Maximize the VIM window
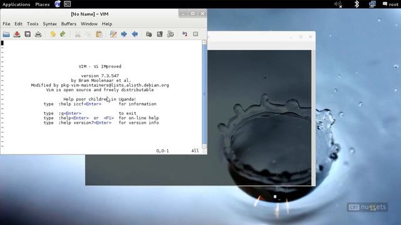401x225 pixels. point(193,14)
